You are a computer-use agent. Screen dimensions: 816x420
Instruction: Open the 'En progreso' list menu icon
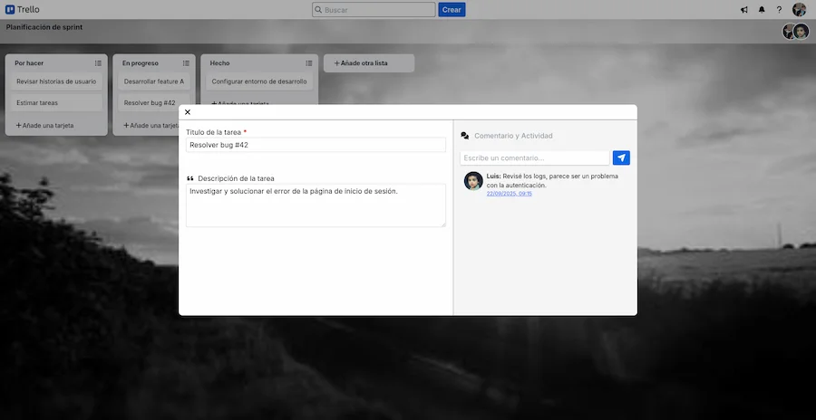186,63
